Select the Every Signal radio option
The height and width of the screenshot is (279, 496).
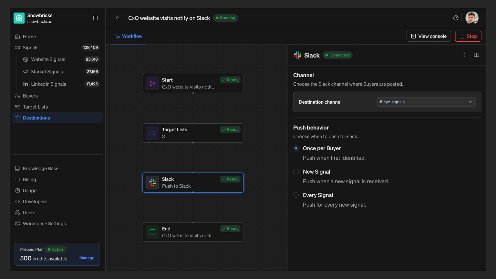(296, 195)
